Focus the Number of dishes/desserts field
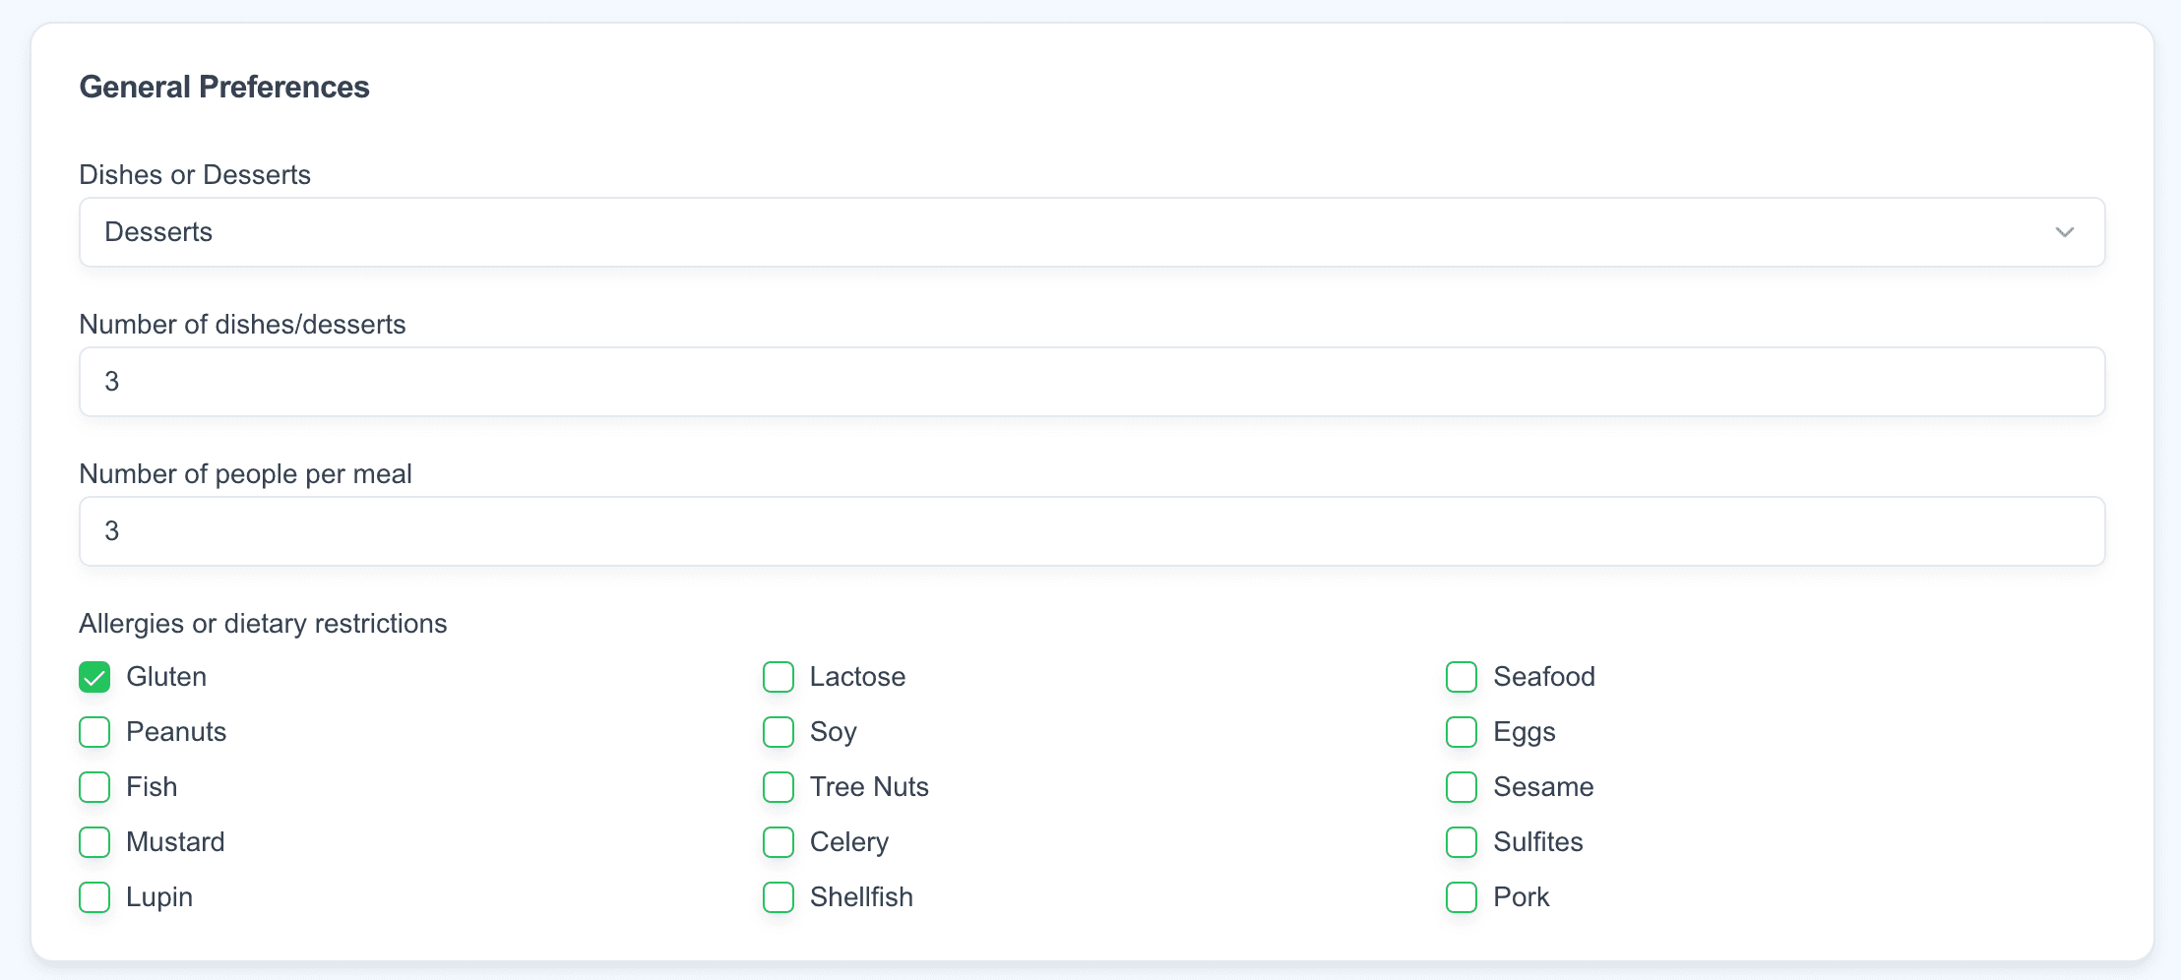The image size is (2181, 980). 1090,382
